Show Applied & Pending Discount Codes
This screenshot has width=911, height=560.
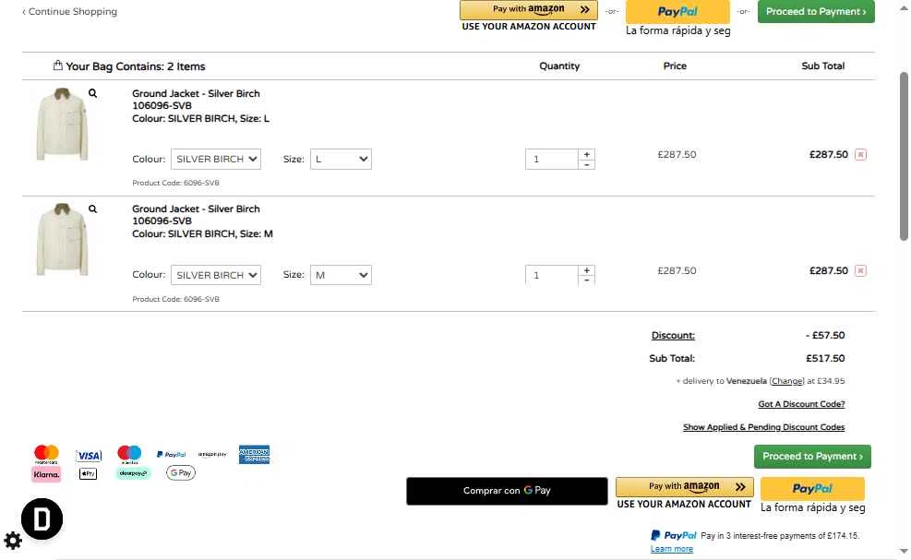[763, 427]
